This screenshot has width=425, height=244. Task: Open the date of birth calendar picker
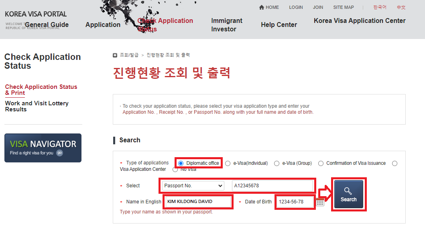pyautogui.click(x=320, y=202)
